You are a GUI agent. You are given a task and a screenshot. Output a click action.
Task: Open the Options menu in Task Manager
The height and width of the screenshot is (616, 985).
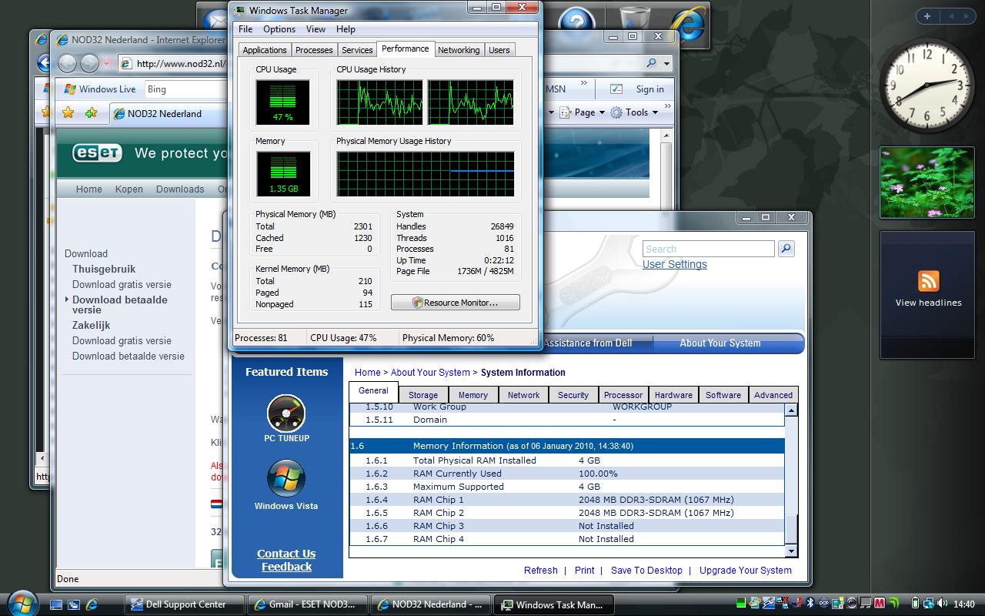tap(279, 29)
